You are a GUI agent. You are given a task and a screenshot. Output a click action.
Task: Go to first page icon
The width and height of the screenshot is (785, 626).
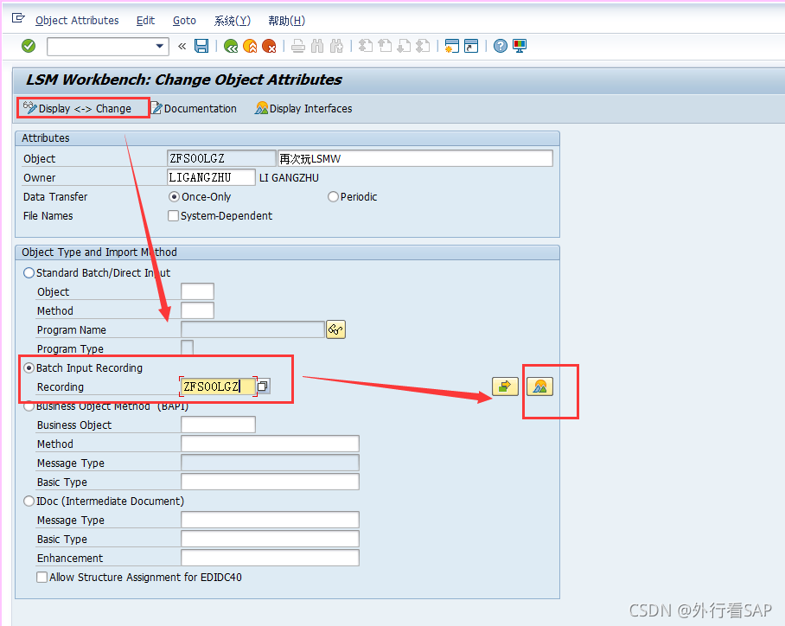[x=366, y=46]
